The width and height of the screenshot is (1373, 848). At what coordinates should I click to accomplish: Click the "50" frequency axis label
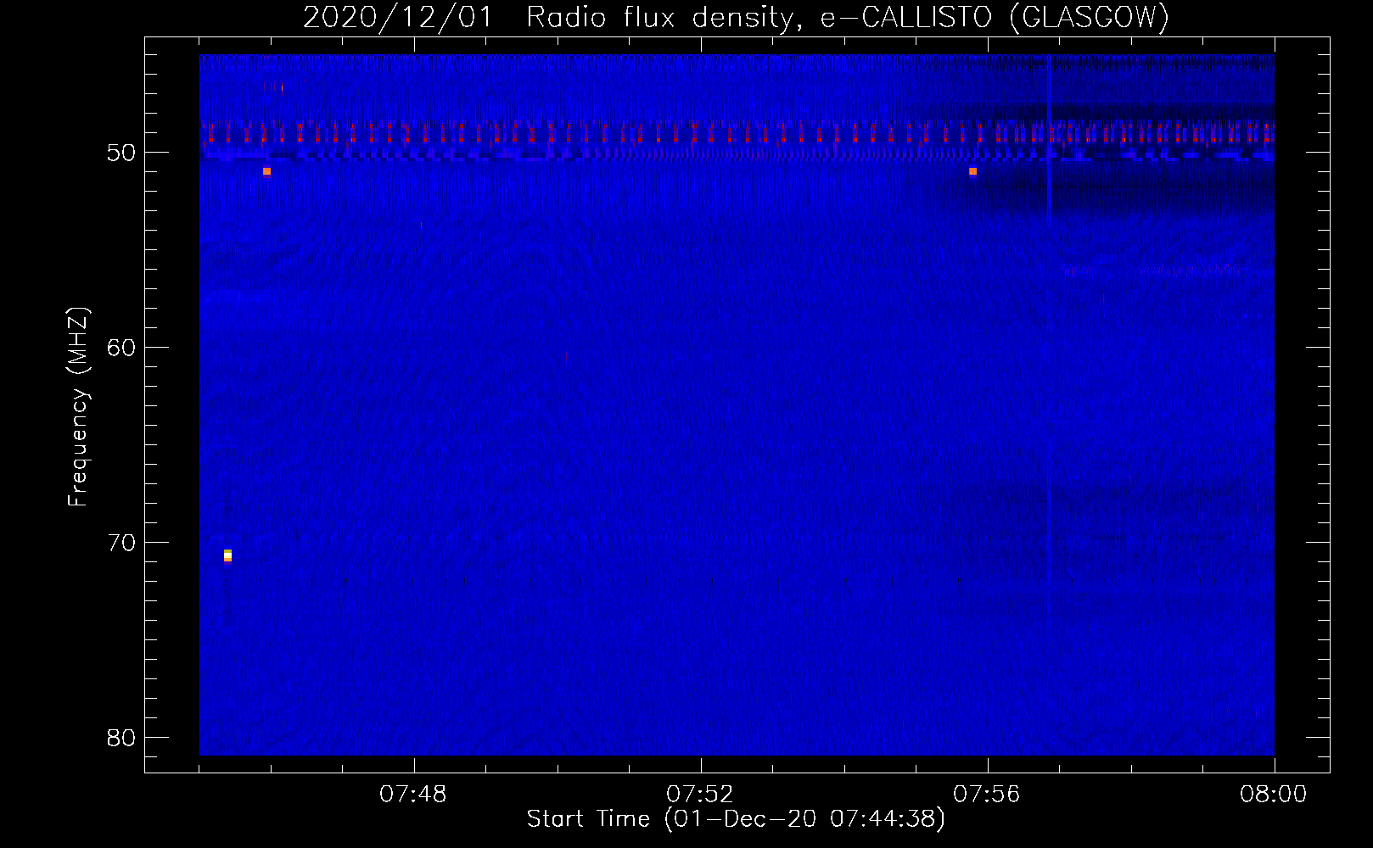click(122, 153)
